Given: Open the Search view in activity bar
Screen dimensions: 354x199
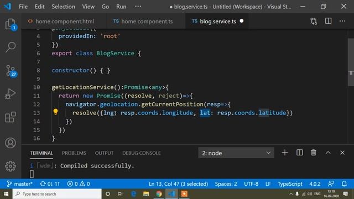Looking at the screenshot, I should [11, 47].
